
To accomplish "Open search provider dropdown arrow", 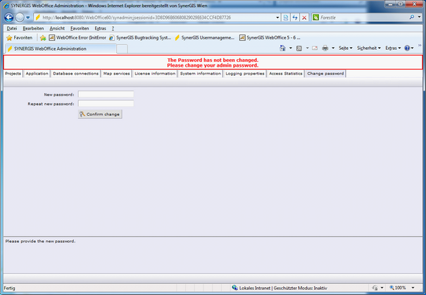I will coord(419,18).
